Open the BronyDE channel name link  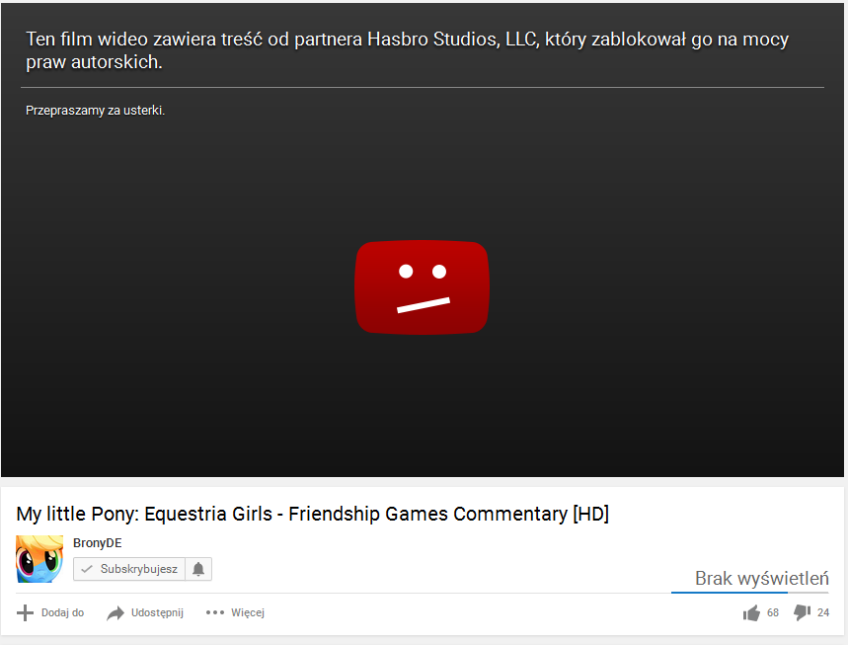point(98,542)
